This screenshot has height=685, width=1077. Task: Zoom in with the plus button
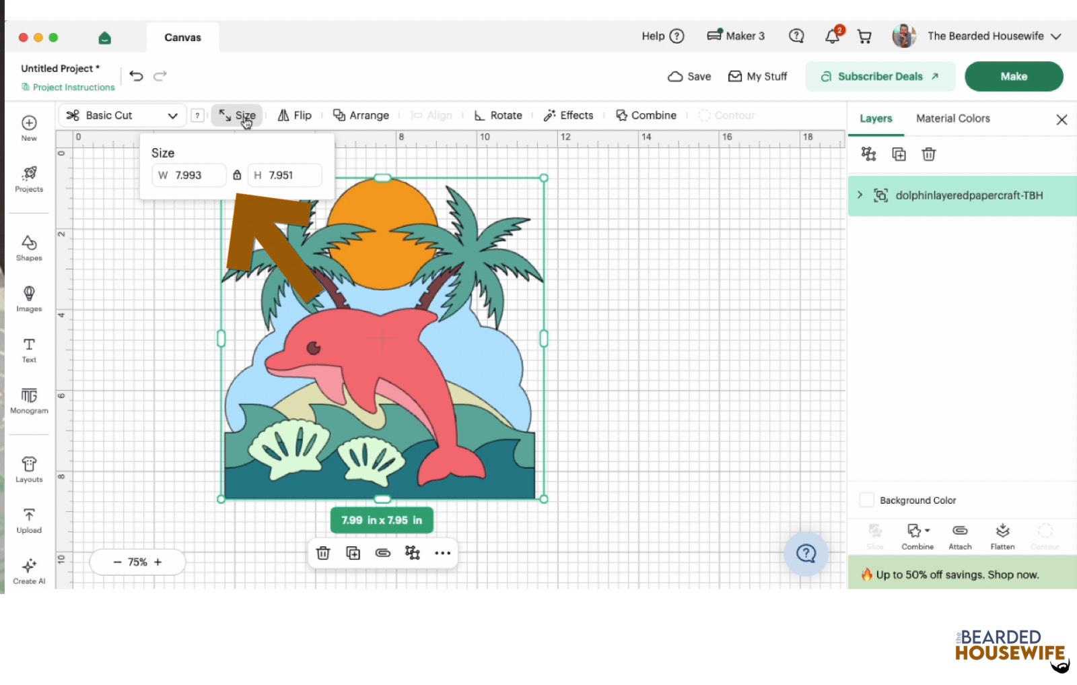click(x=158, y=562)
